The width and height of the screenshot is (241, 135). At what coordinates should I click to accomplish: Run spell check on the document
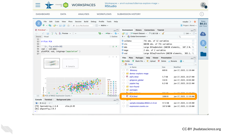tap(52, 33)
